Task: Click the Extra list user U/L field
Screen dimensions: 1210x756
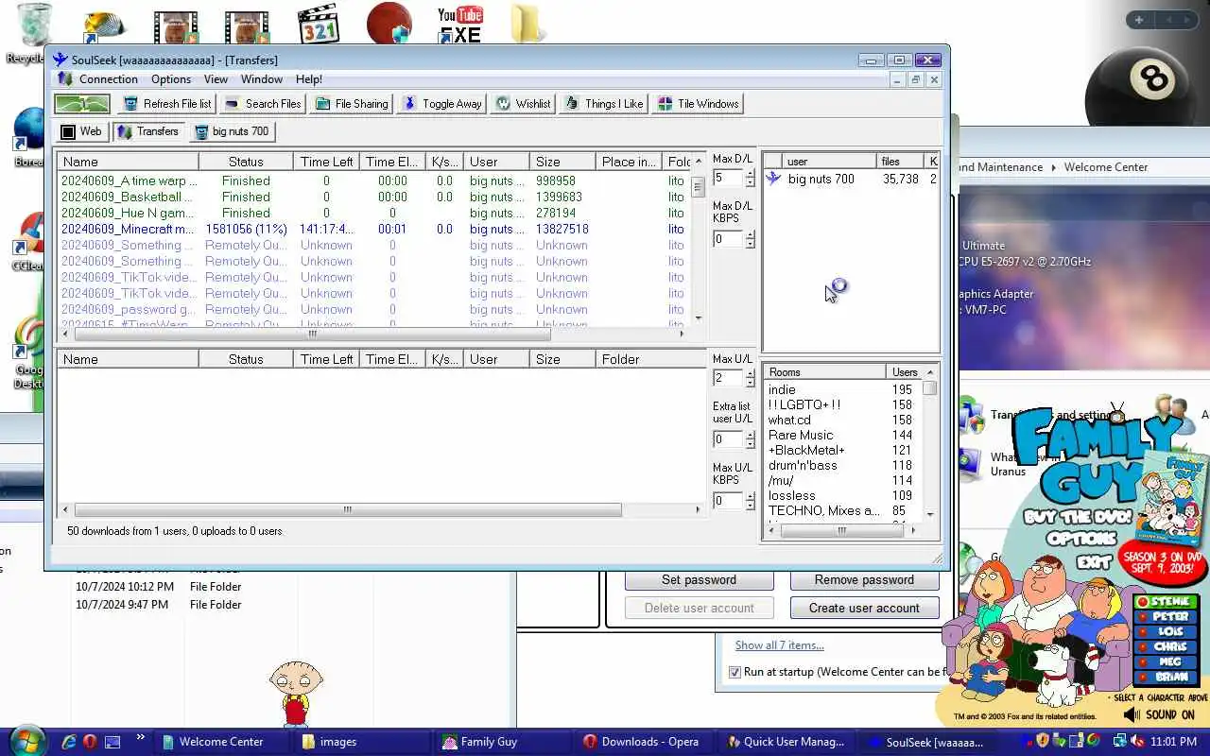Action: coord(728,439)
